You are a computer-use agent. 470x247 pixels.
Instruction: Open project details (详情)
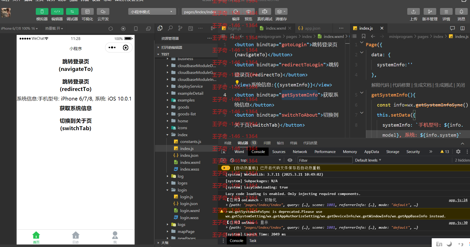[446, 12]
